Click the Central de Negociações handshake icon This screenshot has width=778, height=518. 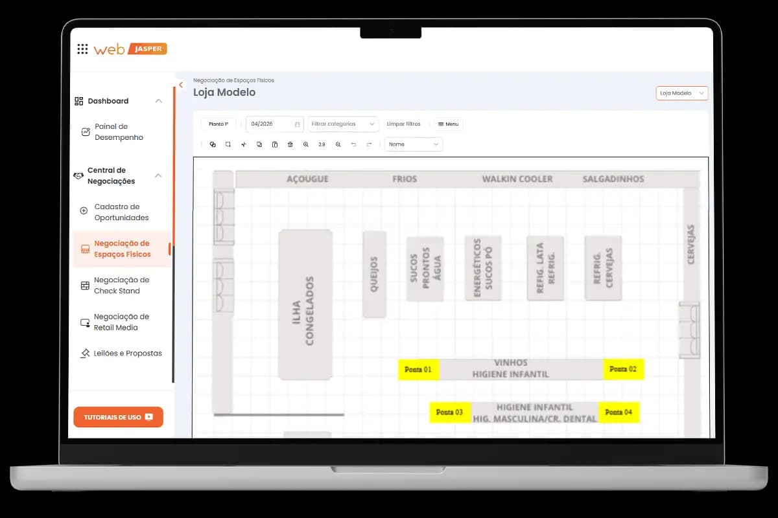pyautogui.click(x=78, y=176)
